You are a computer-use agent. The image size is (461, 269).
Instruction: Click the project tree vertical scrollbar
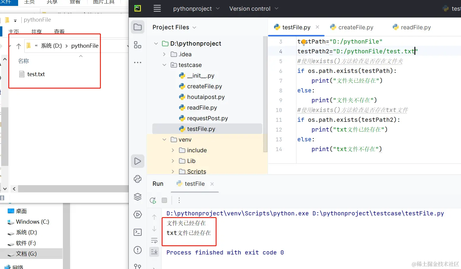tap(265, 94)
